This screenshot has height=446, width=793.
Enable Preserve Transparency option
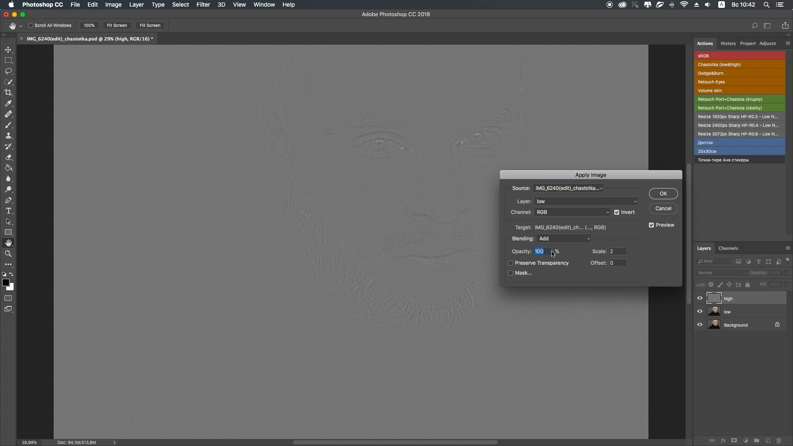[x=510, y=263]
